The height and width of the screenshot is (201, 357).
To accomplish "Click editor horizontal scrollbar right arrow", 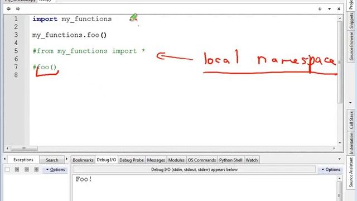I will click(334, 149).
